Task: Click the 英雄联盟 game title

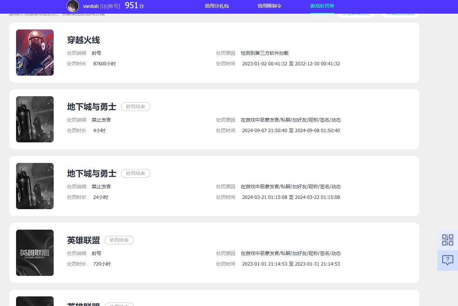Action: pyautogui.click(x=83, y=240)
